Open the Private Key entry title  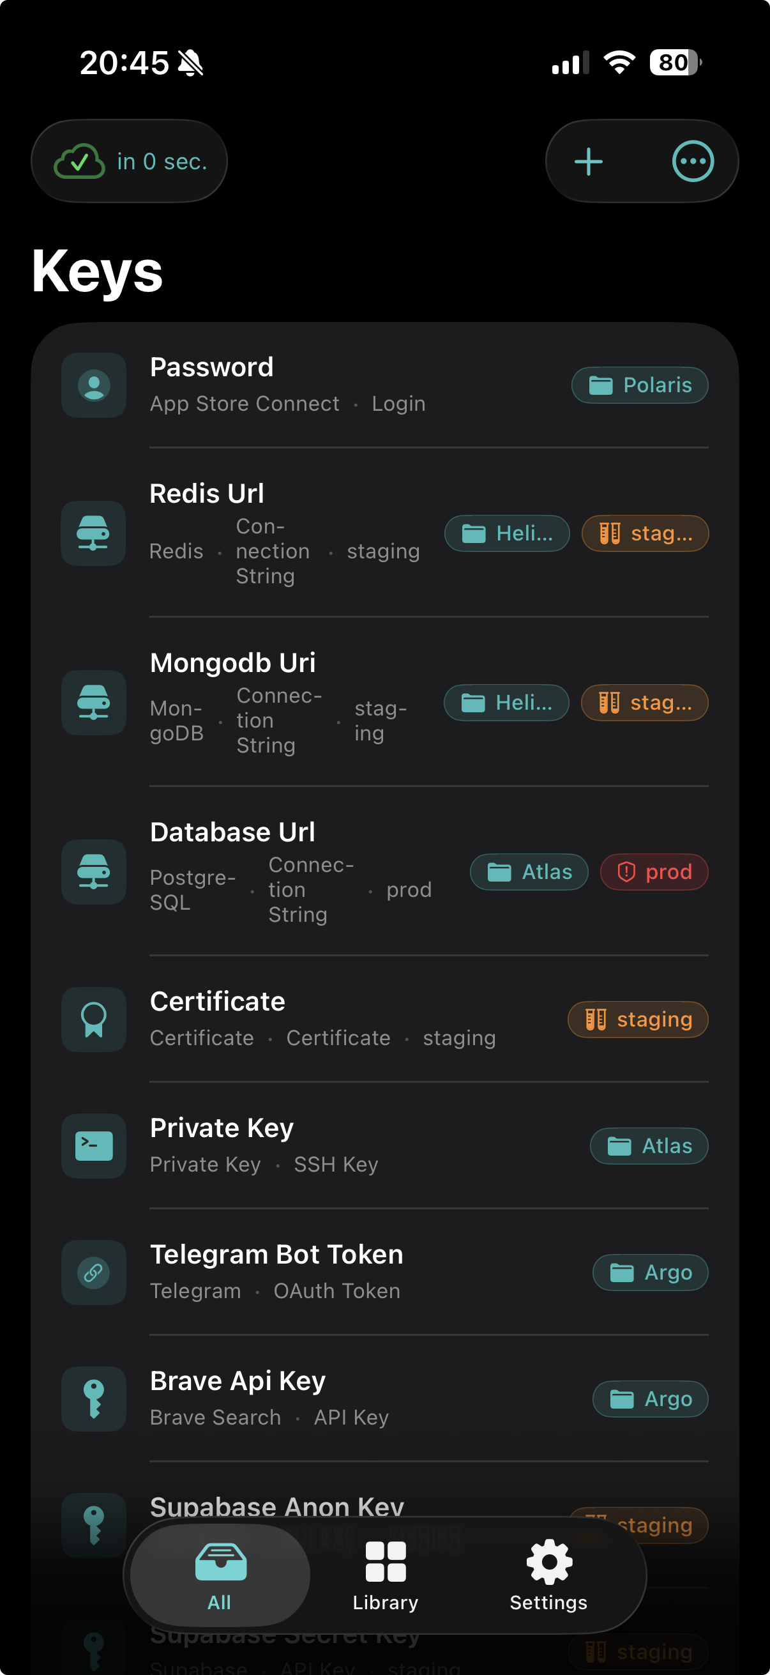coord(222,1128)
